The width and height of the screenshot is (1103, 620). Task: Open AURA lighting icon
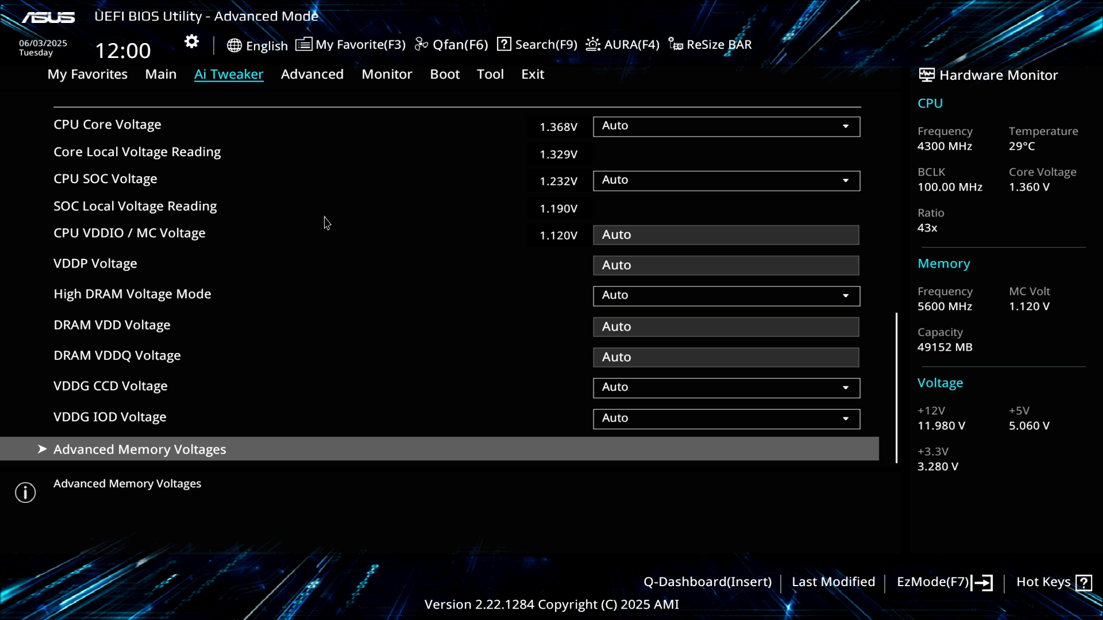(x=593, y=44)
